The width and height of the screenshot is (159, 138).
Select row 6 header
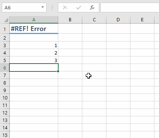(5, 68)
